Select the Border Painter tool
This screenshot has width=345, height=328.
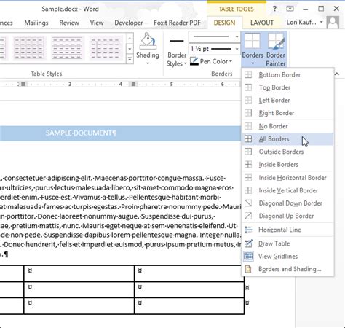[276, 50]
